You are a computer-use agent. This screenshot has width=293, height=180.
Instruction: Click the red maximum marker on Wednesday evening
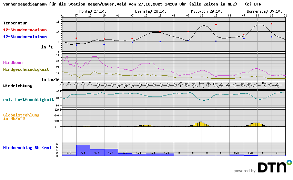click(x=216, y=25)
